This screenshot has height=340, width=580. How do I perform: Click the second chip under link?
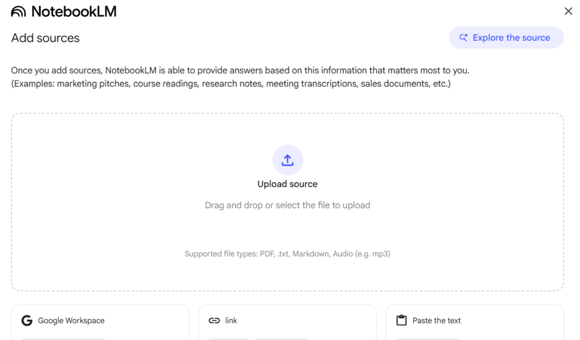pos(282,339)
